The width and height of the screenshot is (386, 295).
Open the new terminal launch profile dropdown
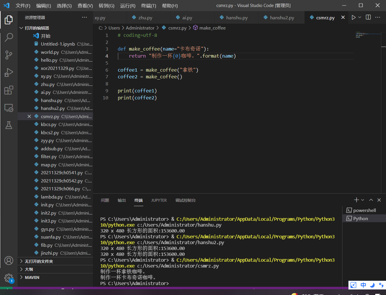pos(363,200)
